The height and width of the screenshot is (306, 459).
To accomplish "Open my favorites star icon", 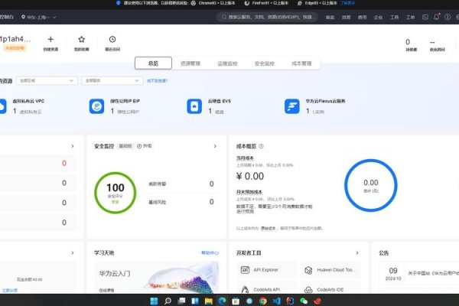I will click(81, 39).
